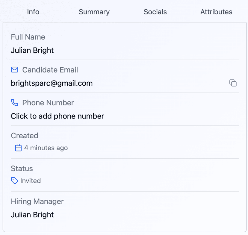The width and height of the screenshot is (248, 235).
Task: Click the Full Name value Julian Bright
Action: coord(32,50)
